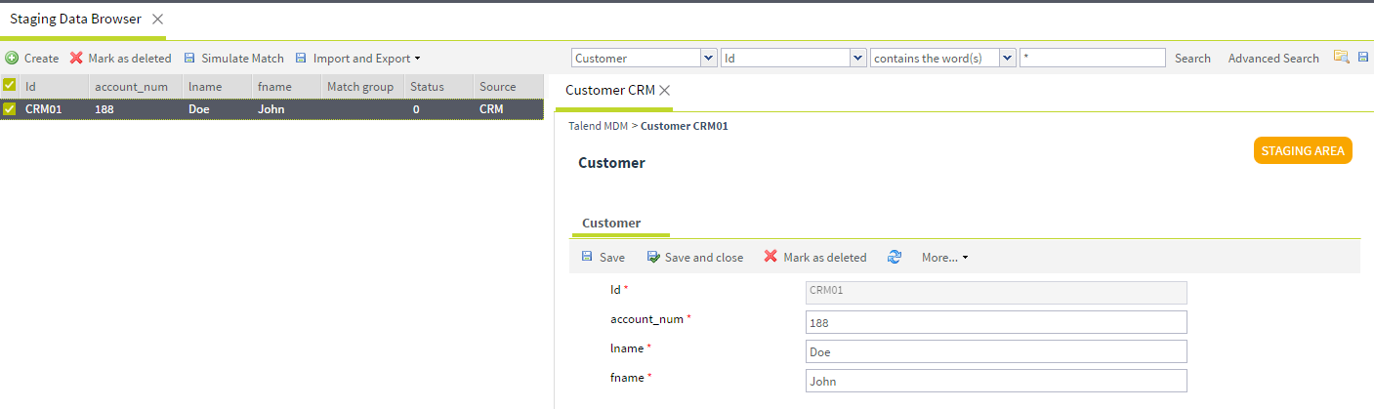This screenshot has height=409, width=1374.
Task: Uncheck the CRM01 row checkbox
Action: 9,109
